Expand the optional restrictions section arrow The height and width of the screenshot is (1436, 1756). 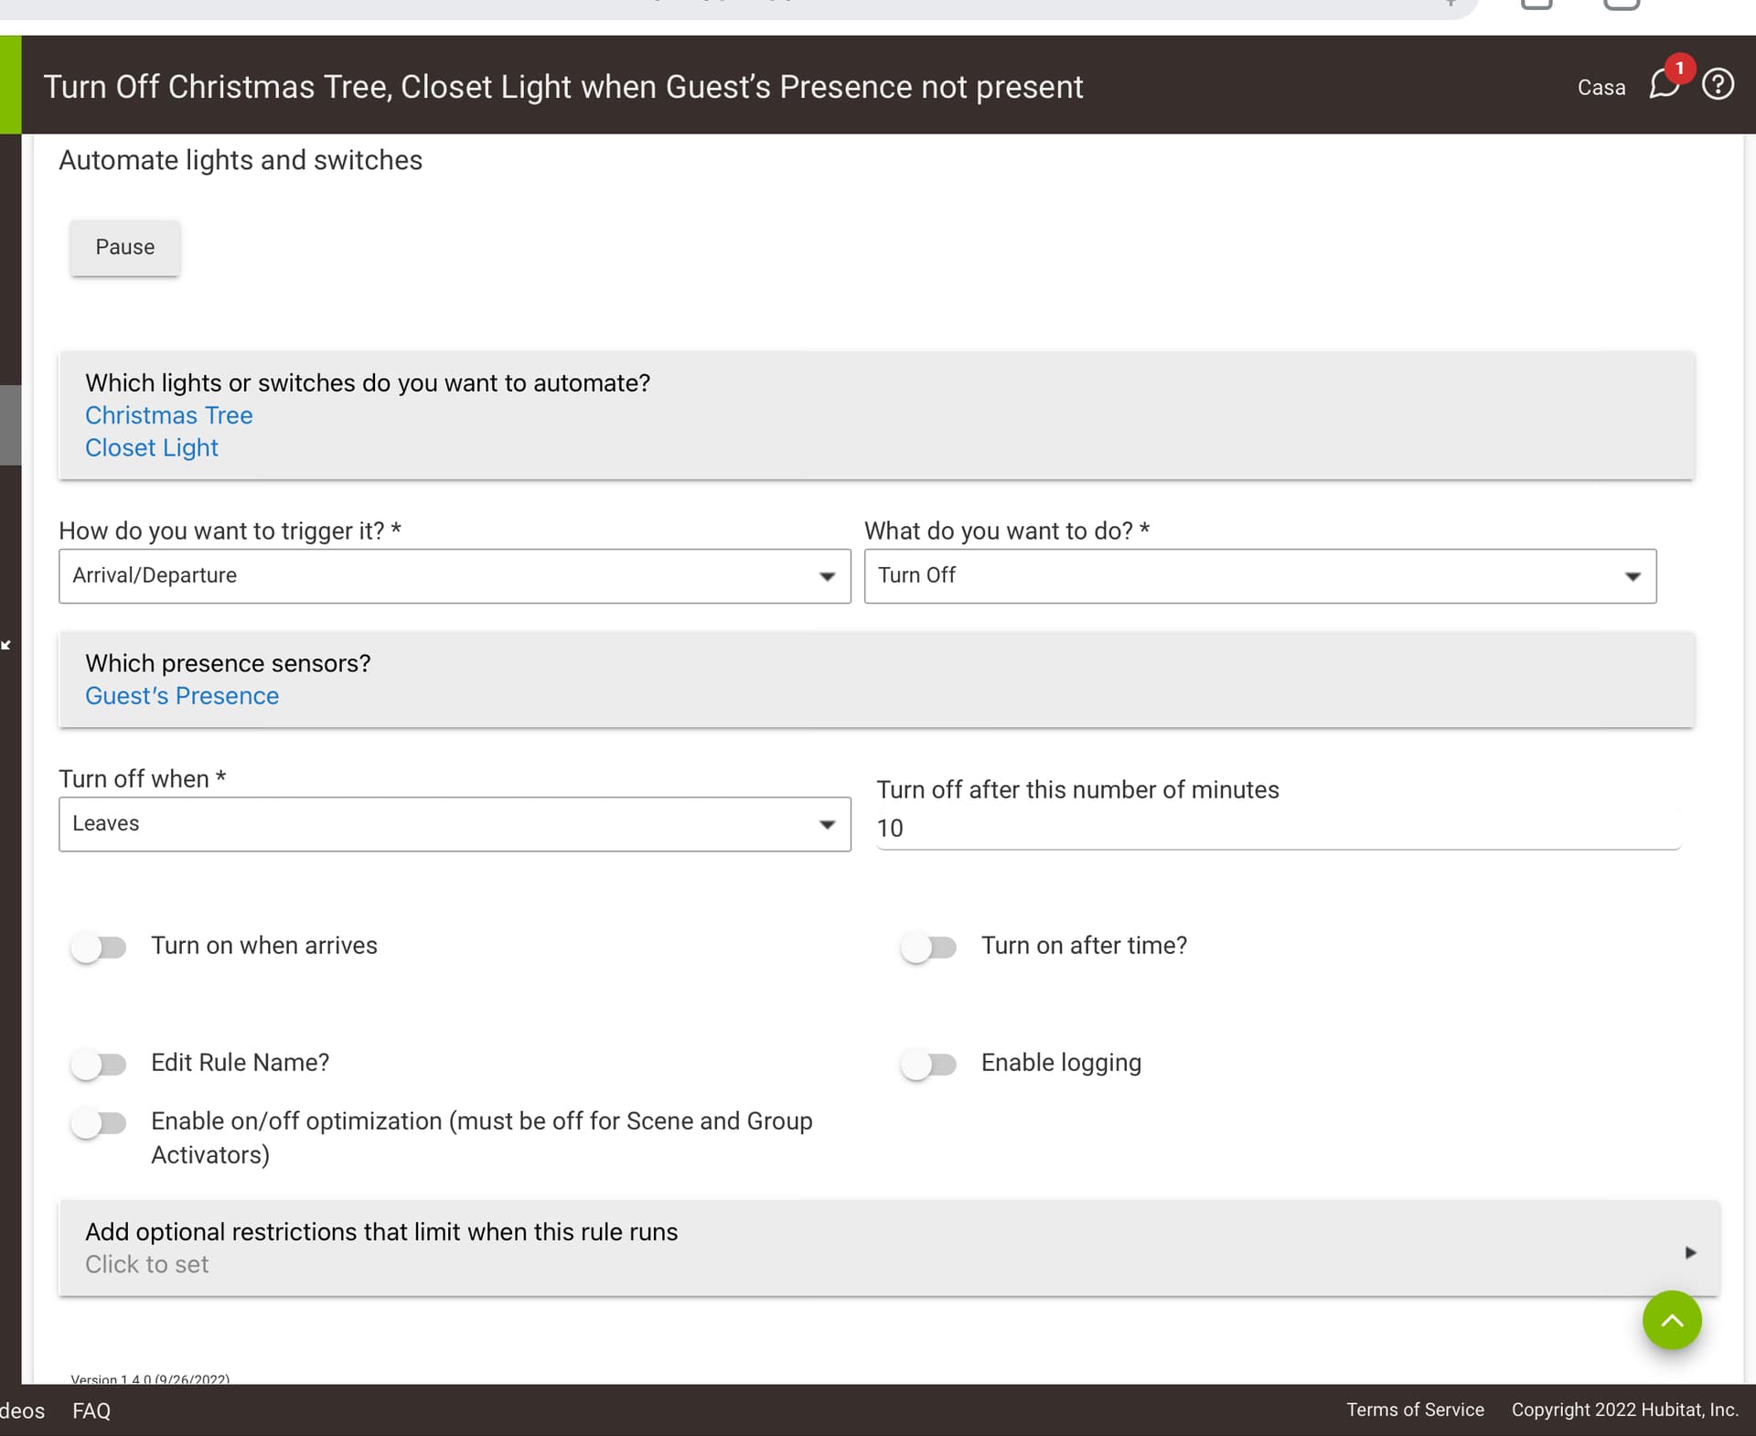(x=1690, y=1251)
